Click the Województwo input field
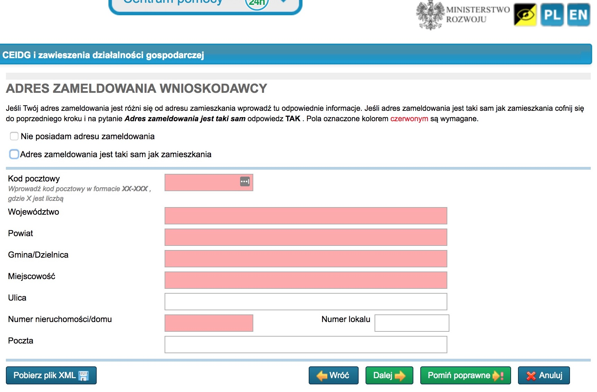Viewport: 597px width, 392px height. point(306,216)
